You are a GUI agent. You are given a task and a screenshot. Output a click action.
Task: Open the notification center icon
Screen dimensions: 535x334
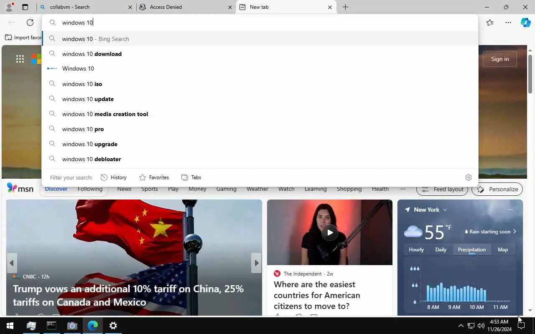click(521, 326)
